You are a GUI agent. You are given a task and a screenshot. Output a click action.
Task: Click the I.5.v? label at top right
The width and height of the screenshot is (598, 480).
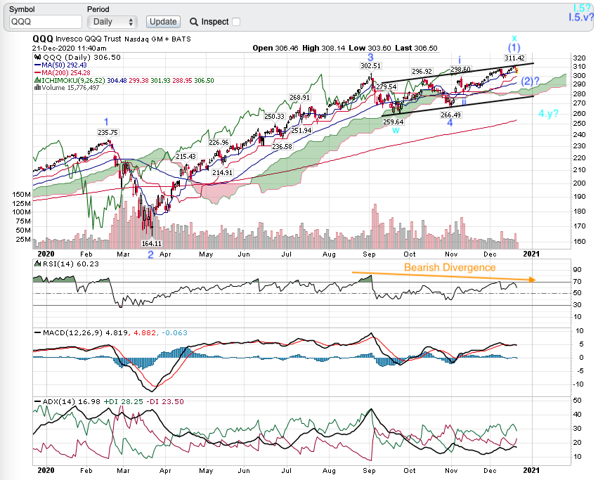[x=583, y=18]
